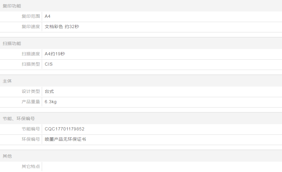
Task: Click the 其他 section header
Action: (x=7, y=156)
